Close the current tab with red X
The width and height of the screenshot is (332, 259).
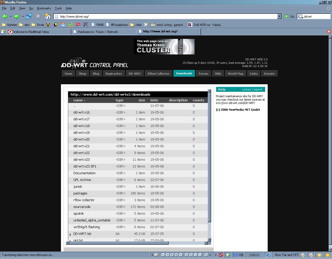pyautogui.click(x=329, y=32)
